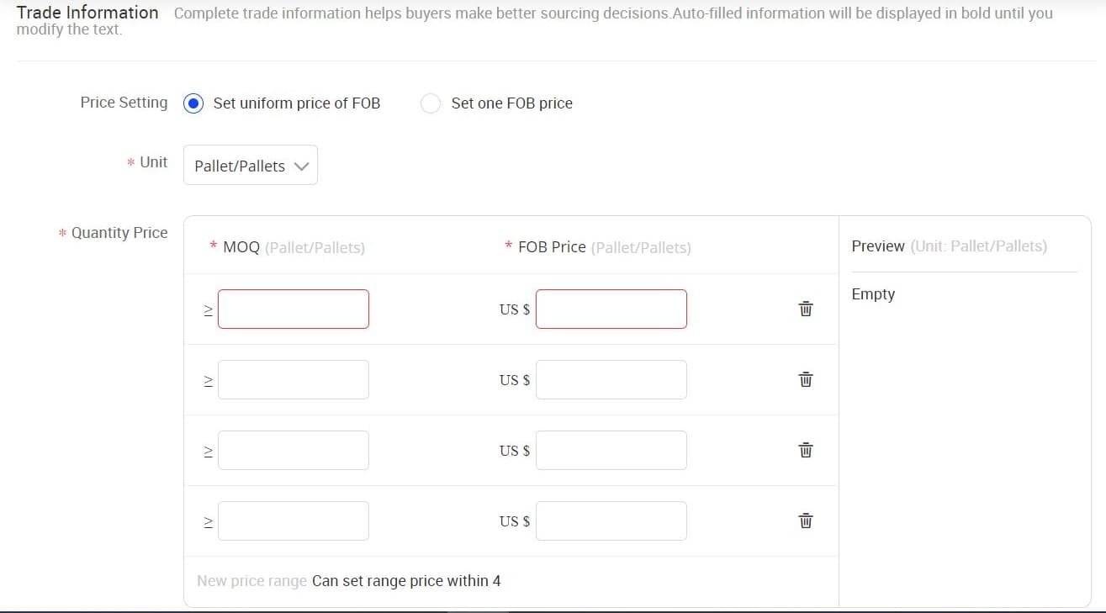Click the chevron arrow in Unit selector
Viewport: 1106px width, 613px height.
302,166
